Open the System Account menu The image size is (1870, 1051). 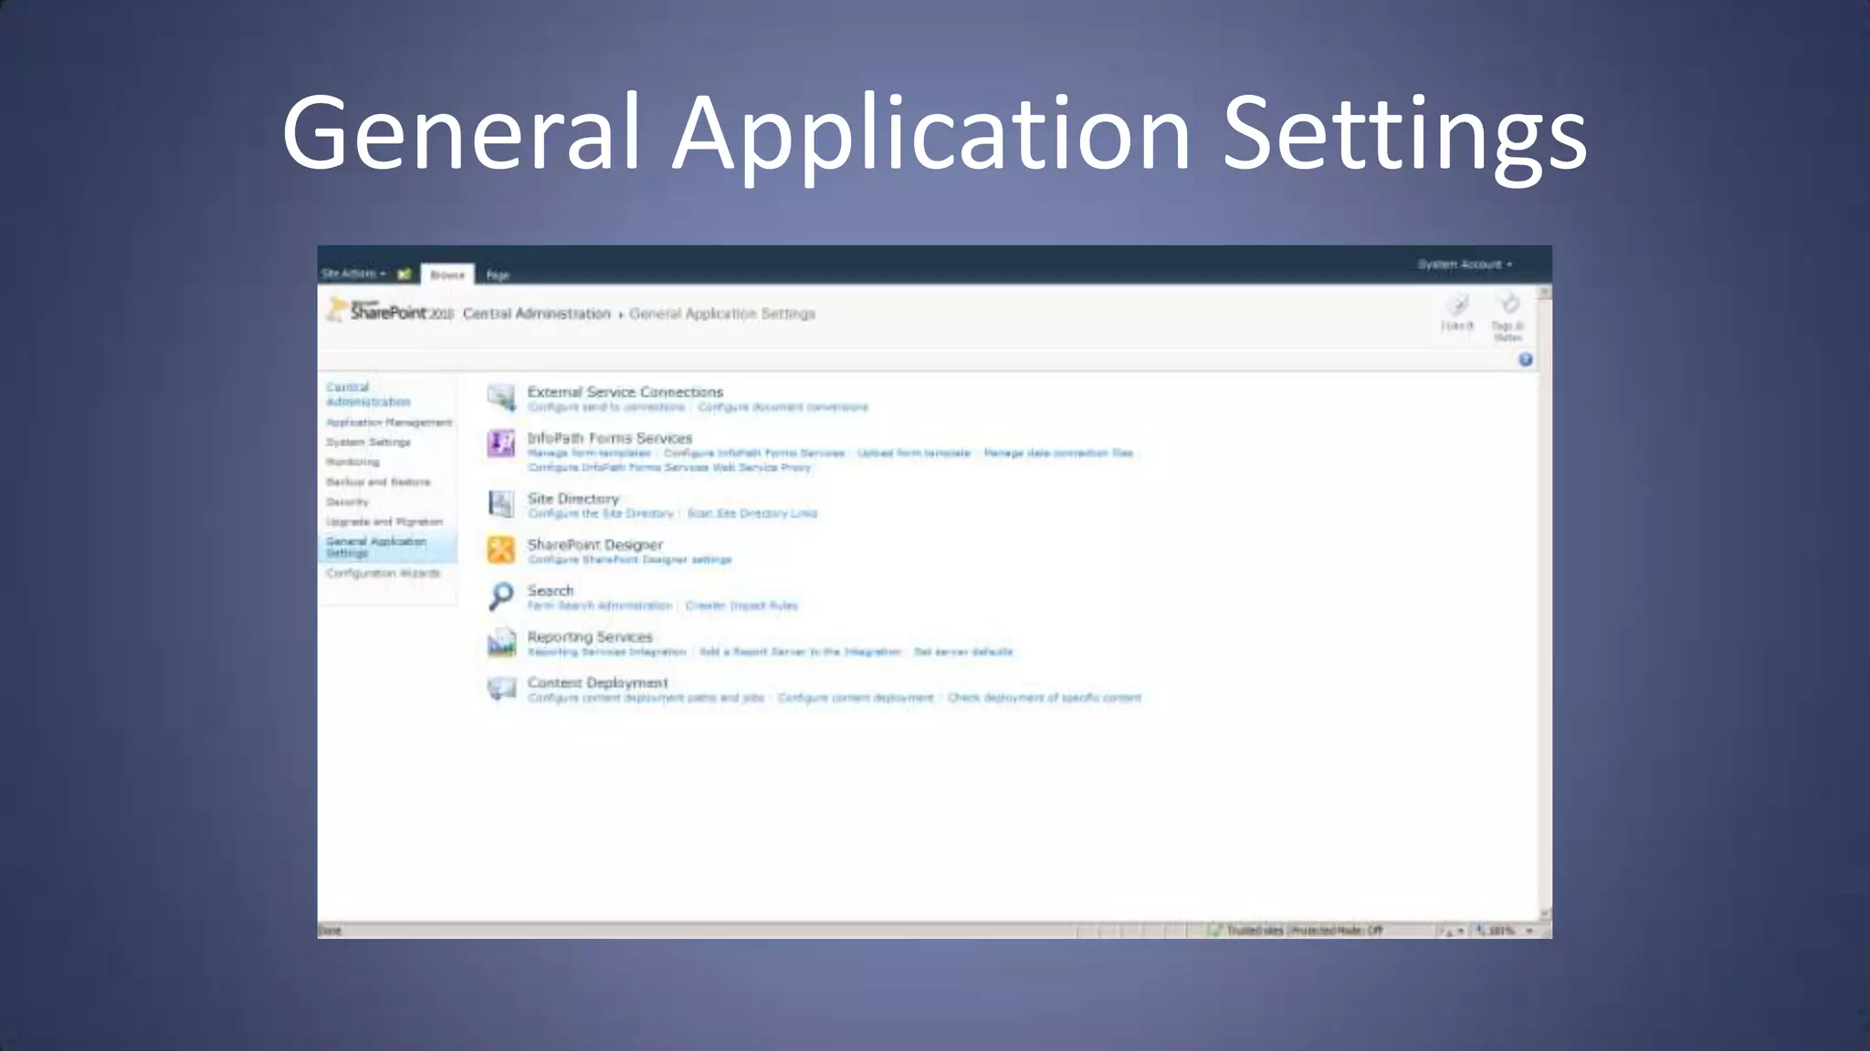pyautogui.click(x=1465, y=265)
